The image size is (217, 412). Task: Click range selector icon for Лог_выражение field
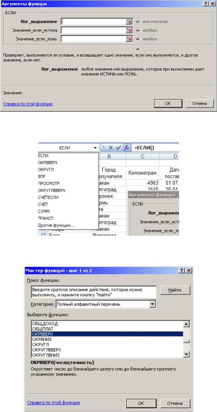click(129, 22)
